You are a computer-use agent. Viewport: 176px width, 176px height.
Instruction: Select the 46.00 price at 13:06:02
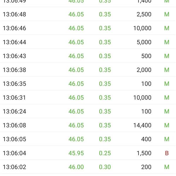click(76, 167)
